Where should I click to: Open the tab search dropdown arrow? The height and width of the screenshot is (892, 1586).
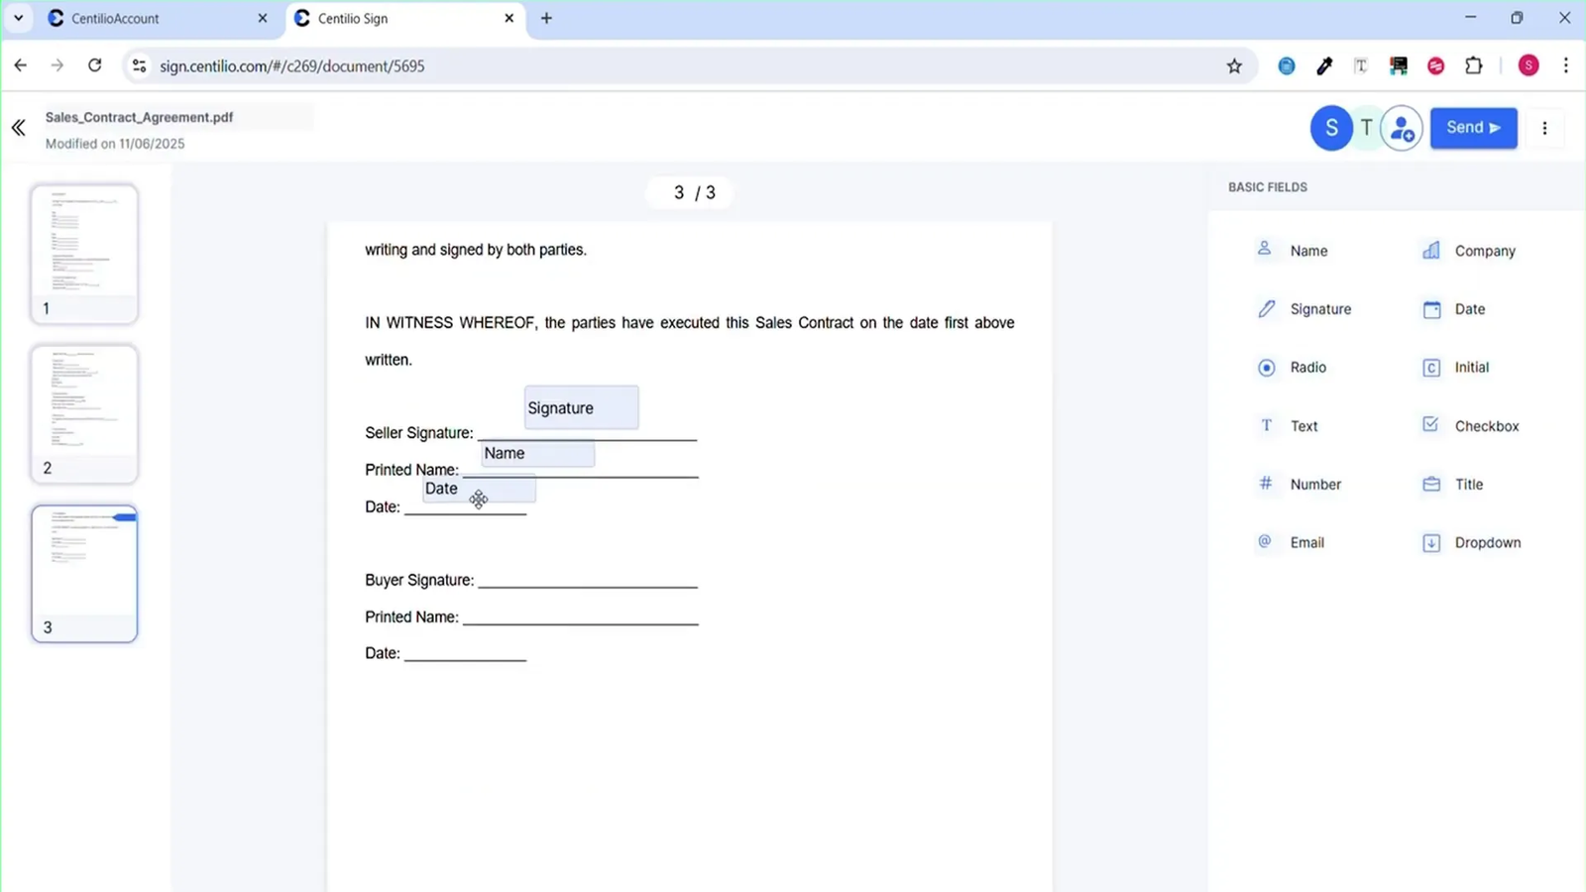[18, 18]
